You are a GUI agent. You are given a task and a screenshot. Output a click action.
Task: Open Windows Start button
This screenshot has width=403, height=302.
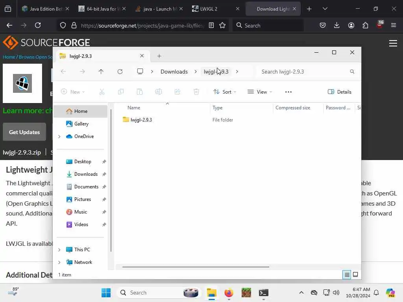[x=106, y=293]
